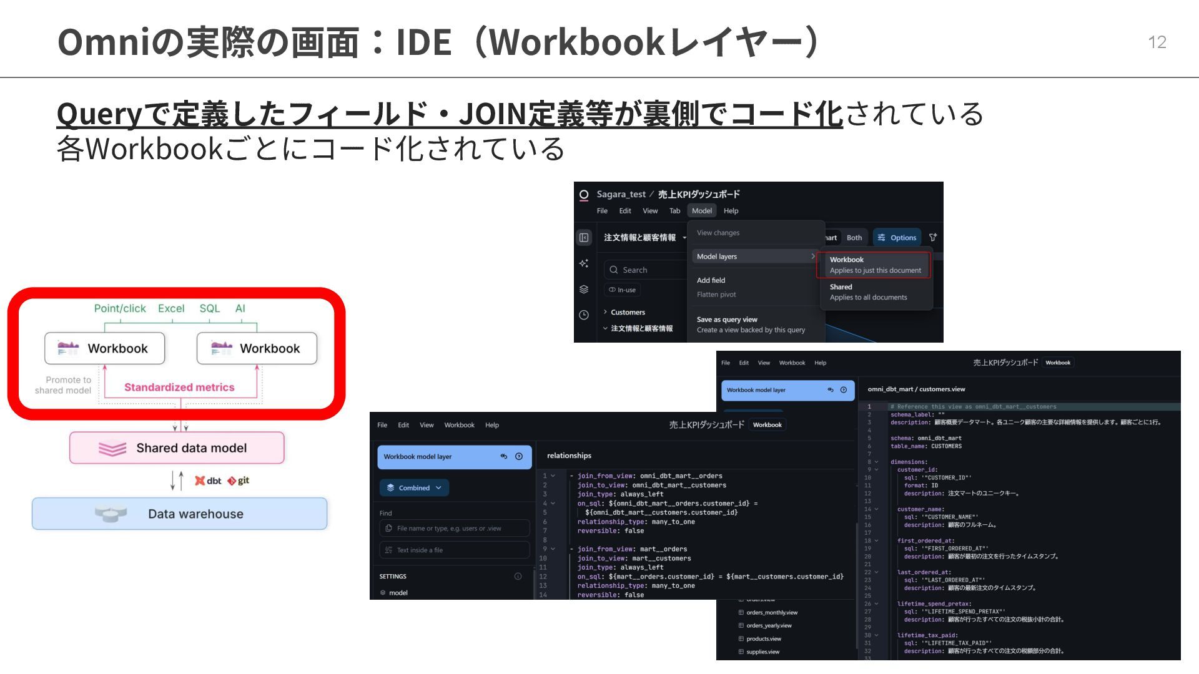
Task: Click the filter sparkle icon beside Options
Action: click(x=933, y=238)
